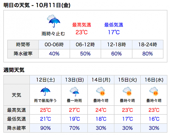Select the 16日(水) column header
The width and height of the screenshot is (170, 135).
(x=154, y=80)
